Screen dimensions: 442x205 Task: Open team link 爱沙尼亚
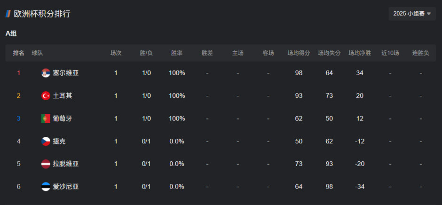(65, 187)
